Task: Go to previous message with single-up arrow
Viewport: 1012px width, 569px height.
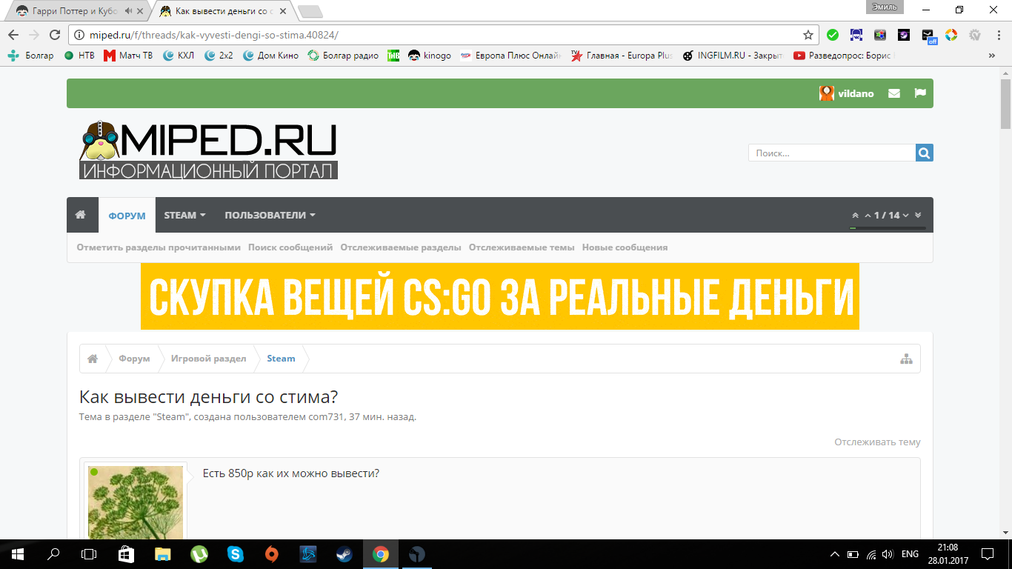Action: tap(868, 216)
